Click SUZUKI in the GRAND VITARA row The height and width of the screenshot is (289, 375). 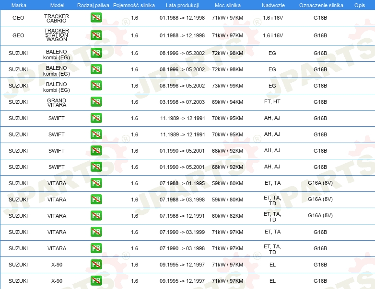(x=18, y=102)
